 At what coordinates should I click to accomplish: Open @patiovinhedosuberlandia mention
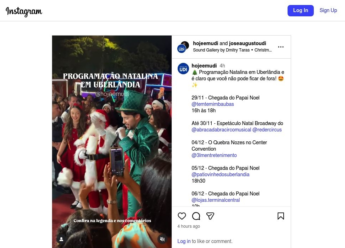tap(220, 174)
